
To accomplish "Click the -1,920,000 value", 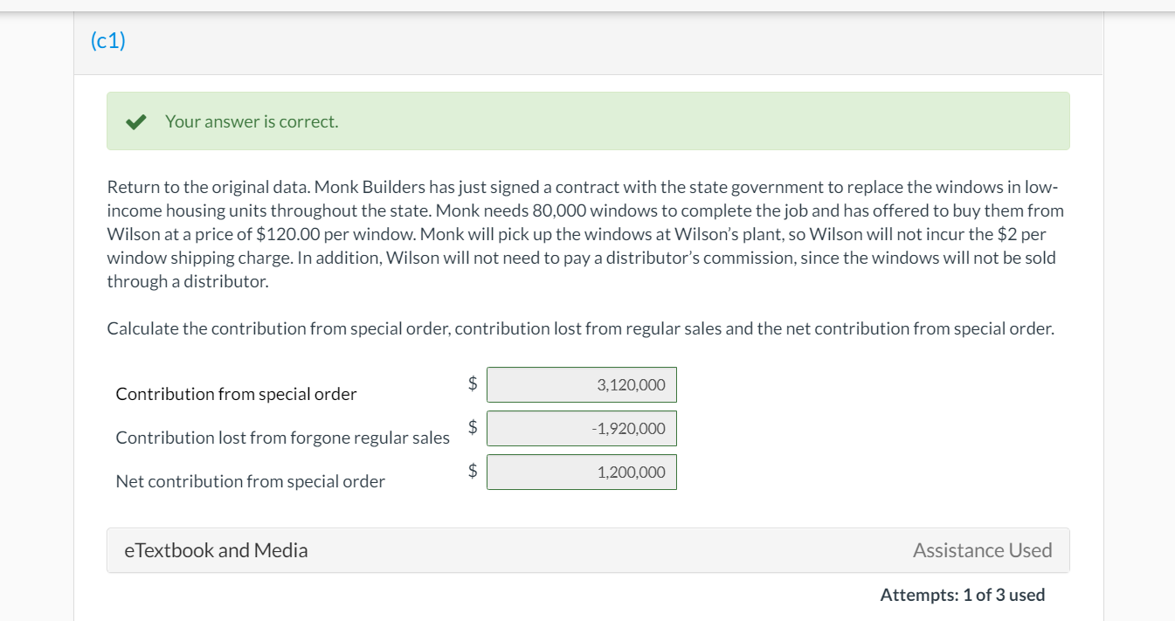I will [x=628, y=429].
